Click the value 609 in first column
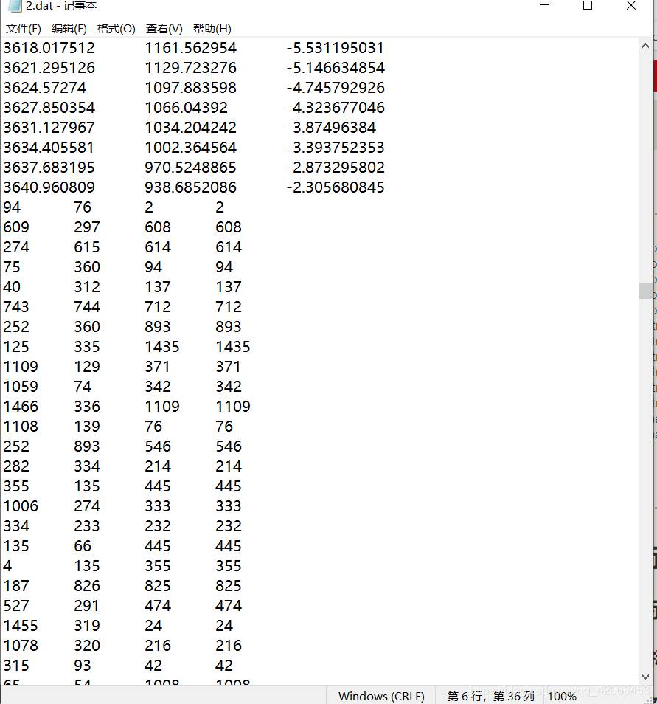 click(x=17, y=227)
